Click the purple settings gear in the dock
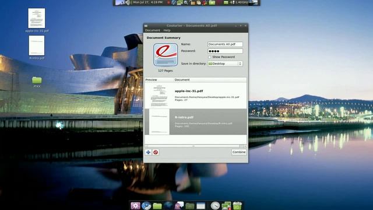Viewport: 373px width, 210px height. [x=135, y=205]
